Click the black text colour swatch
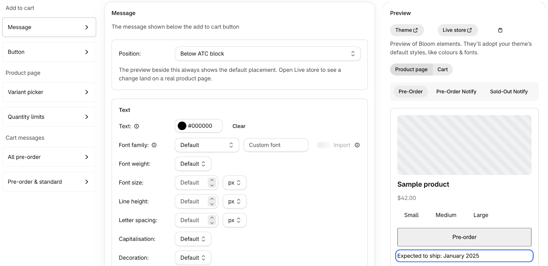Viewport: 548px width, 266px height. (x=182, y=126)
